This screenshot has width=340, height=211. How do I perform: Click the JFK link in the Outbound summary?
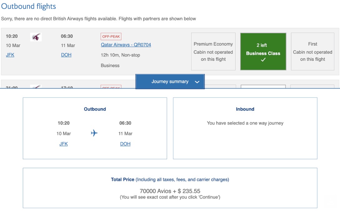point(63,144)
